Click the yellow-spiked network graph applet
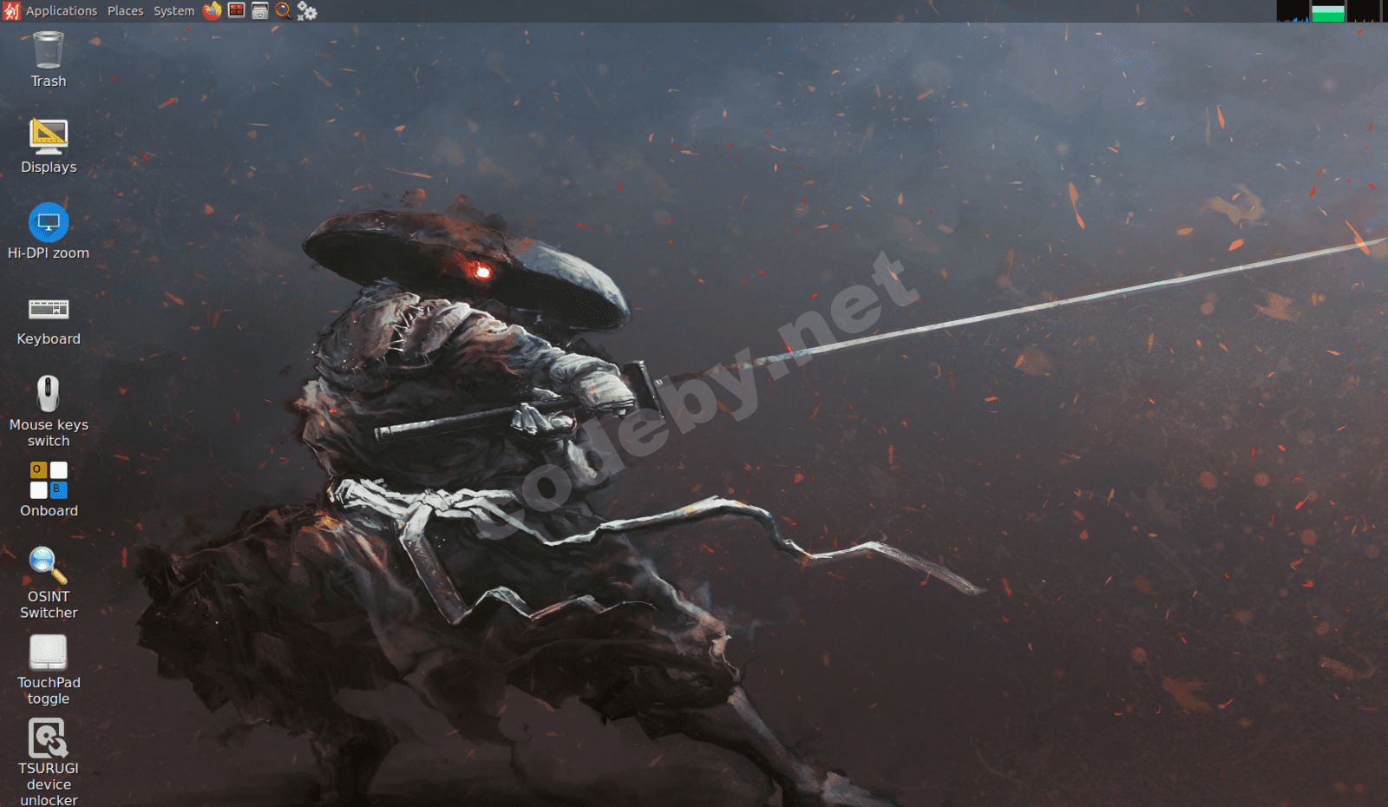The image size is (1388, 807). (x=1363, y=10)
